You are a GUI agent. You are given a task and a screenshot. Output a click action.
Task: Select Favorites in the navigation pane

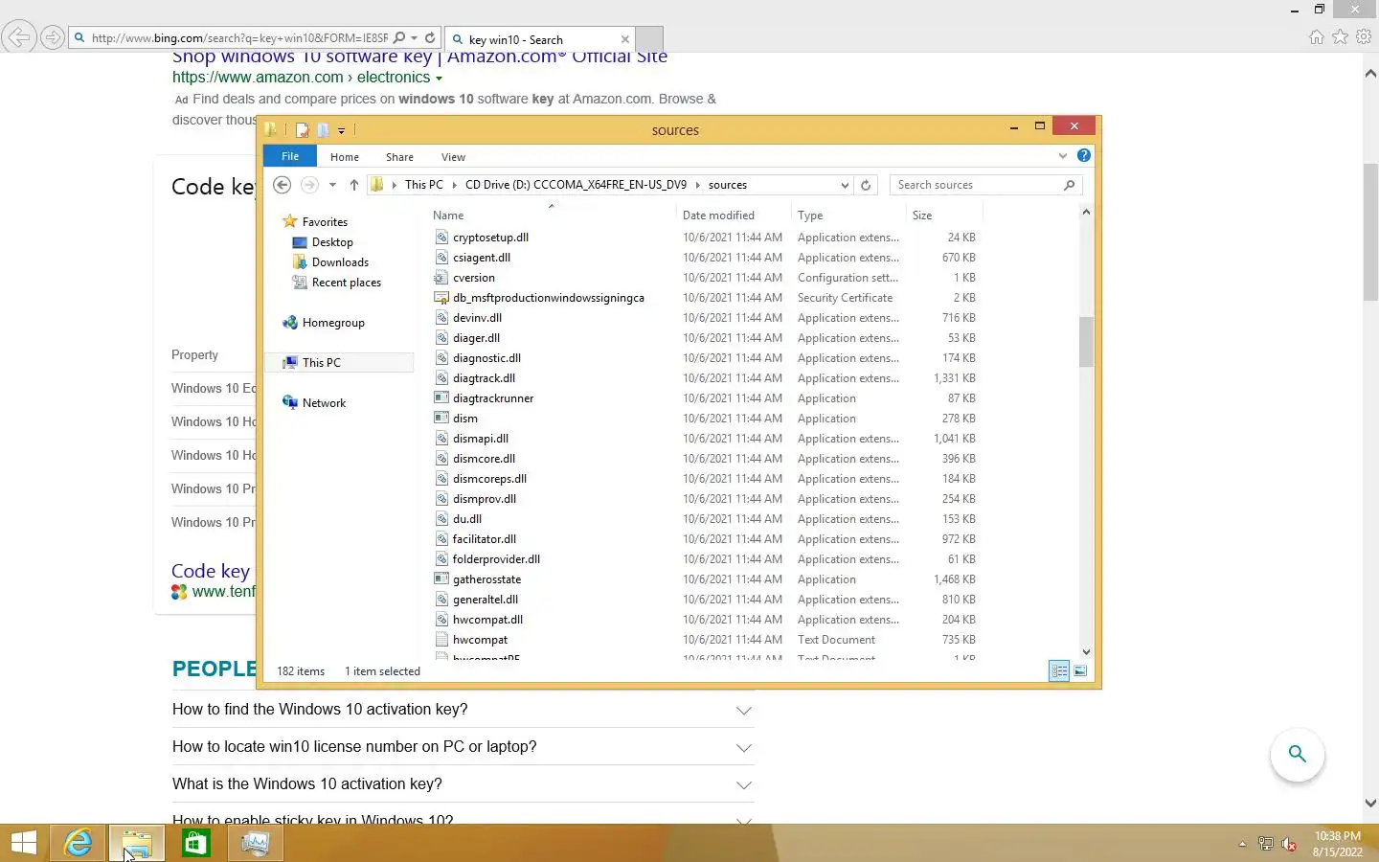click(x=325, y=221)
